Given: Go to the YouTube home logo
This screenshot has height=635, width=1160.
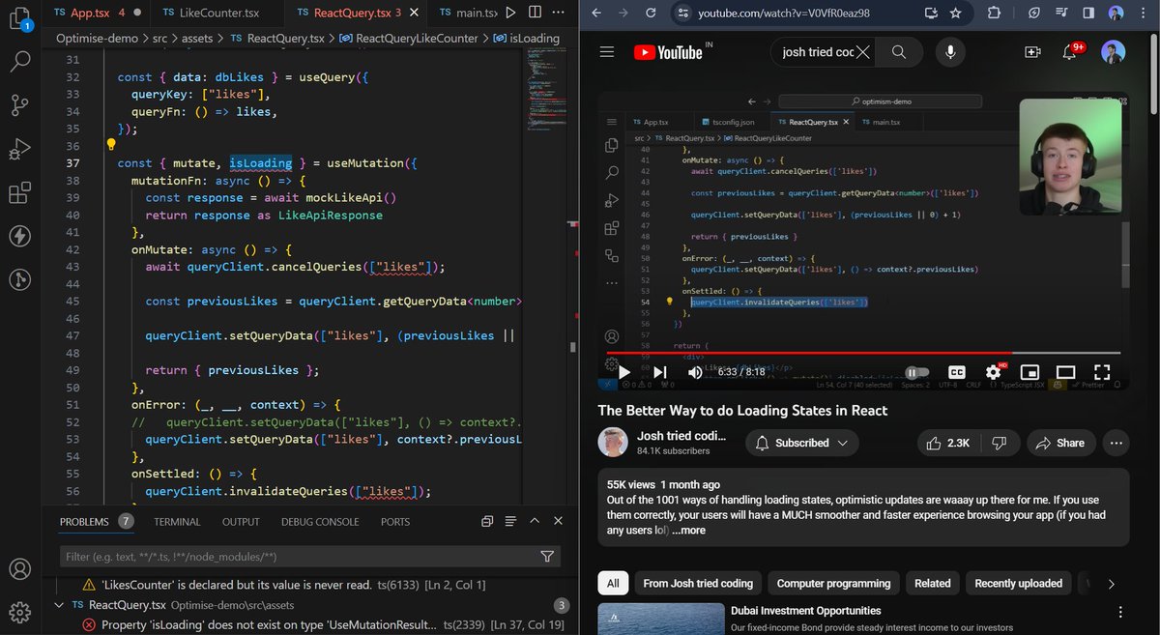Looking at the screenshot, I should click(669, 52).
